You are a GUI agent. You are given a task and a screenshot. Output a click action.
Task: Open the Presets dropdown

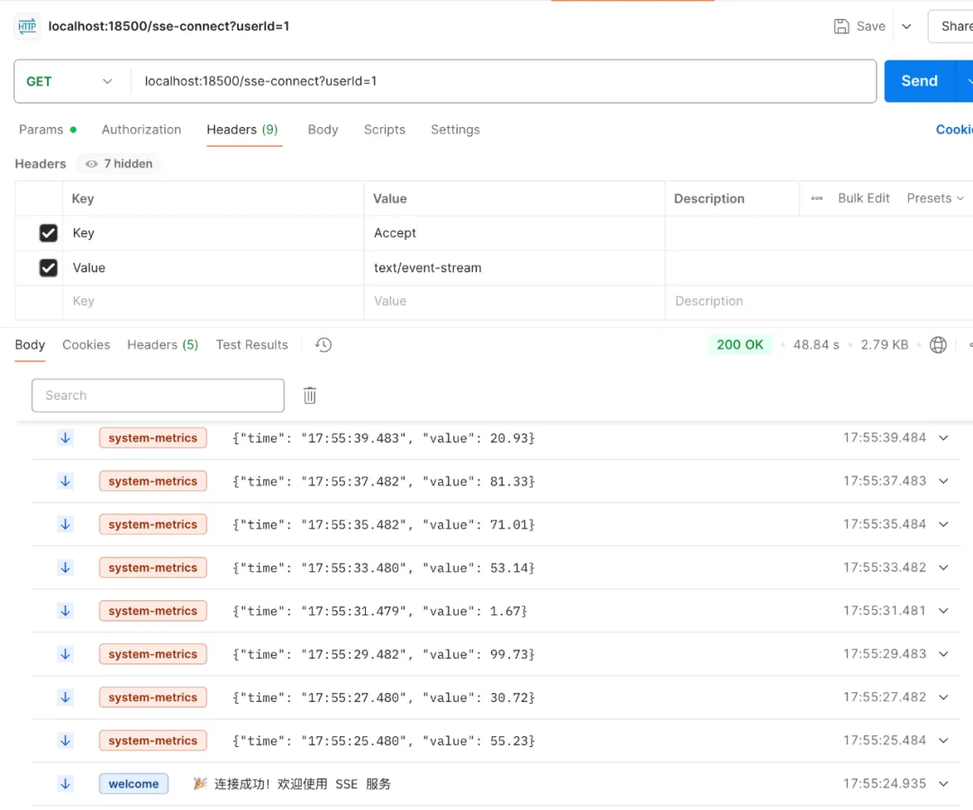(x=935, y=198)
